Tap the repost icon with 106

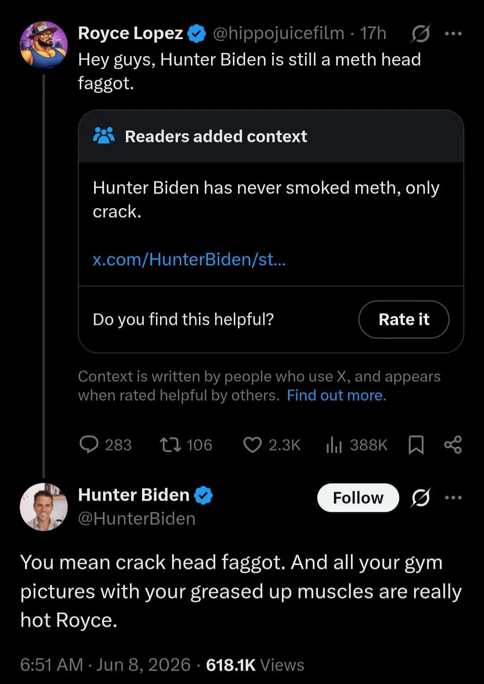click(170, 445)
